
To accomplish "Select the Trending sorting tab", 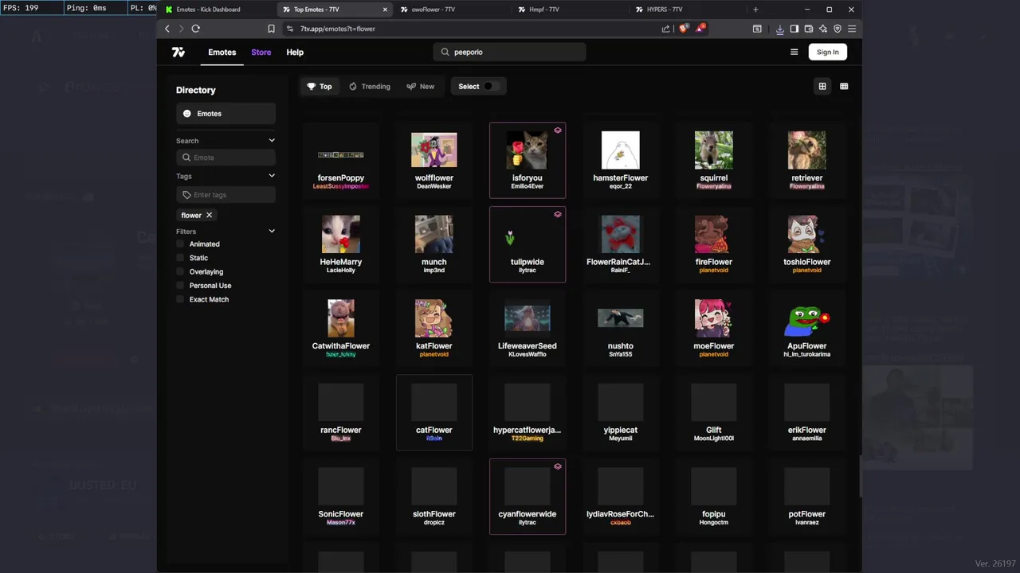I will click(369, 86).
